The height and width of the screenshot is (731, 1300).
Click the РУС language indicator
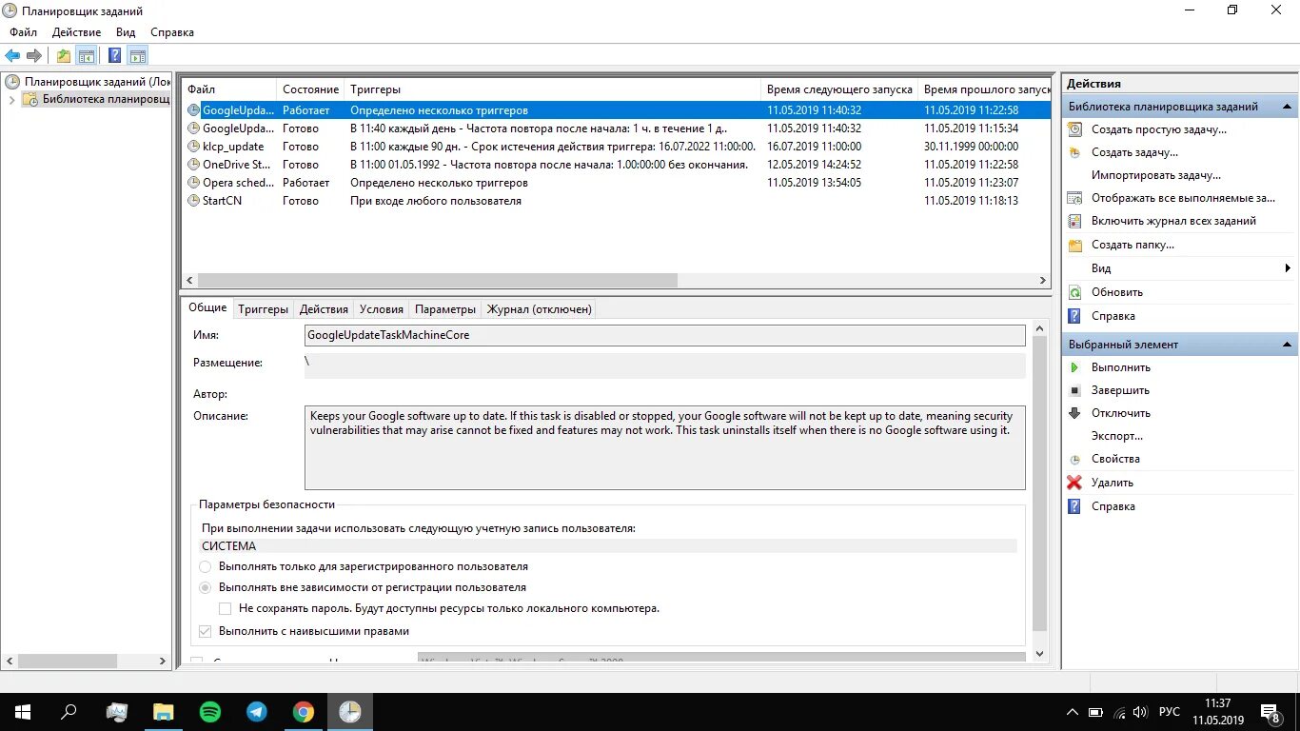click(x=1170, y=712)
